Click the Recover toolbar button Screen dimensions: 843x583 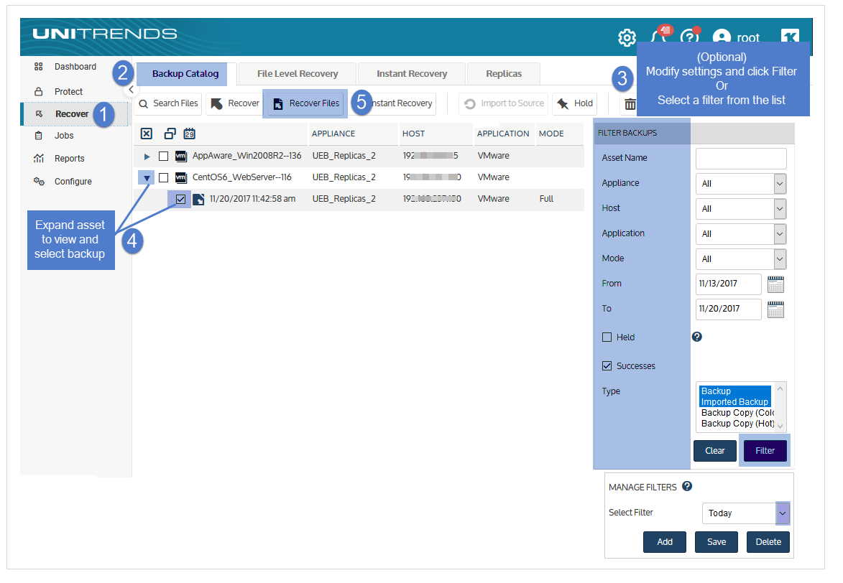click(235, 103)
